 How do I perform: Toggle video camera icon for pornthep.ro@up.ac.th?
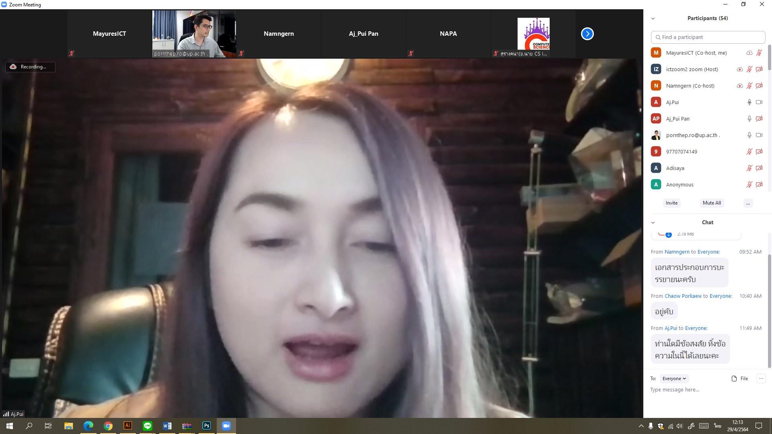coord(759,135)
